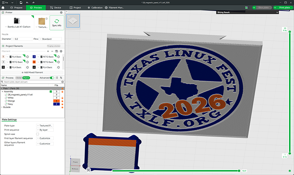Open the File menu dropdown arrow
Image resolution: width=294 pixels, height=175 pixels.
point(12,2)
